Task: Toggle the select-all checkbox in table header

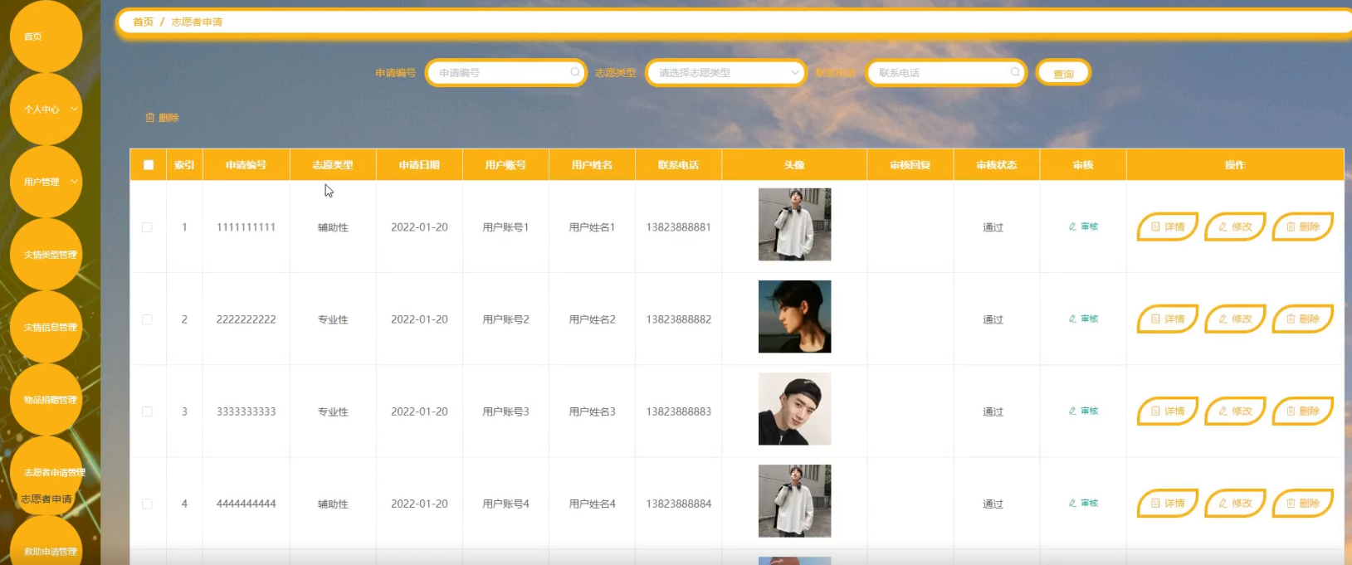Action: 149,165
